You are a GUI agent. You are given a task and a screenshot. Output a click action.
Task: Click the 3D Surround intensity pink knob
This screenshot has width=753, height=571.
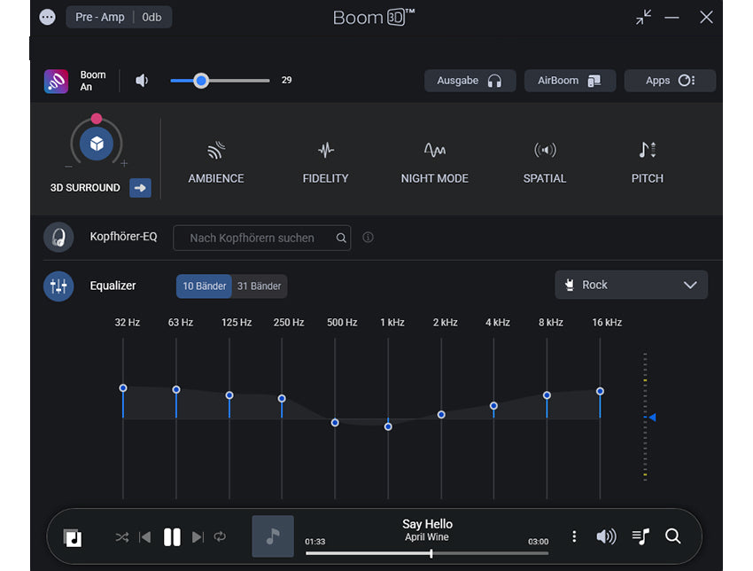[97, 118]
